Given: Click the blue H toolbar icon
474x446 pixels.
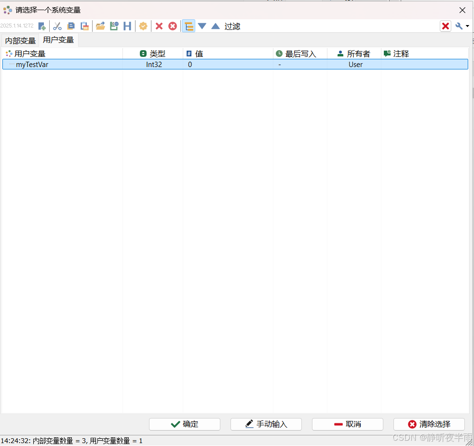Looking at the screenshot, I should pos(127,27).
